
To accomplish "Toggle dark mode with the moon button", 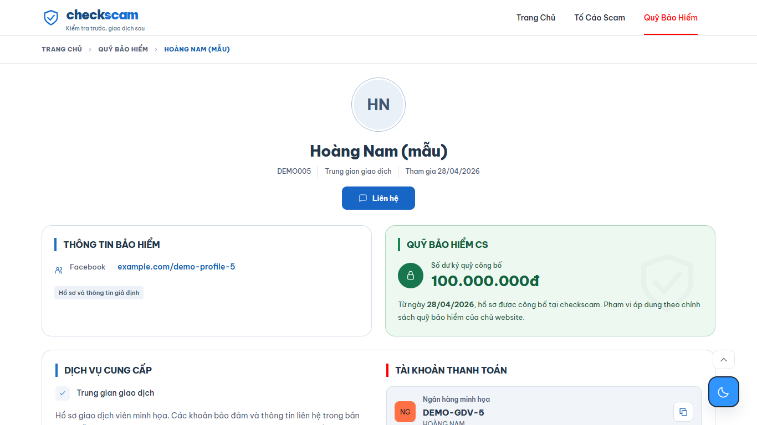I will click(x=723, y=392).
